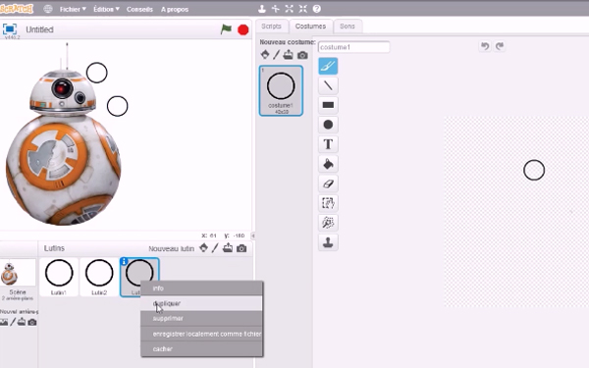589x368 pixels.
Task: Choose 'enregistrer localement comme fichier' option
Action: 201,334
